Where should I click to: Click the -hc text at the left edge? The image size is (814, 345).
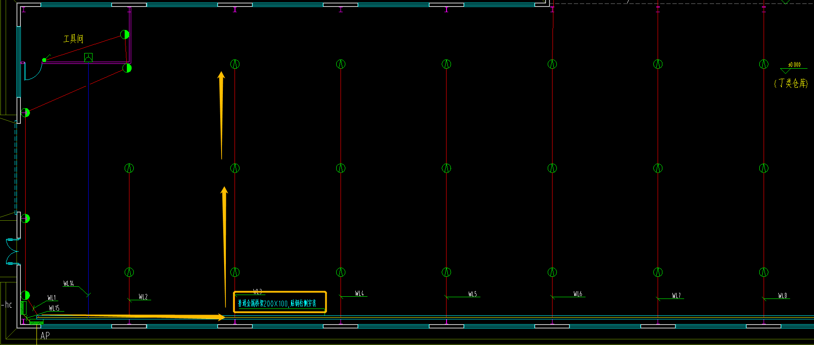[7, 305]
